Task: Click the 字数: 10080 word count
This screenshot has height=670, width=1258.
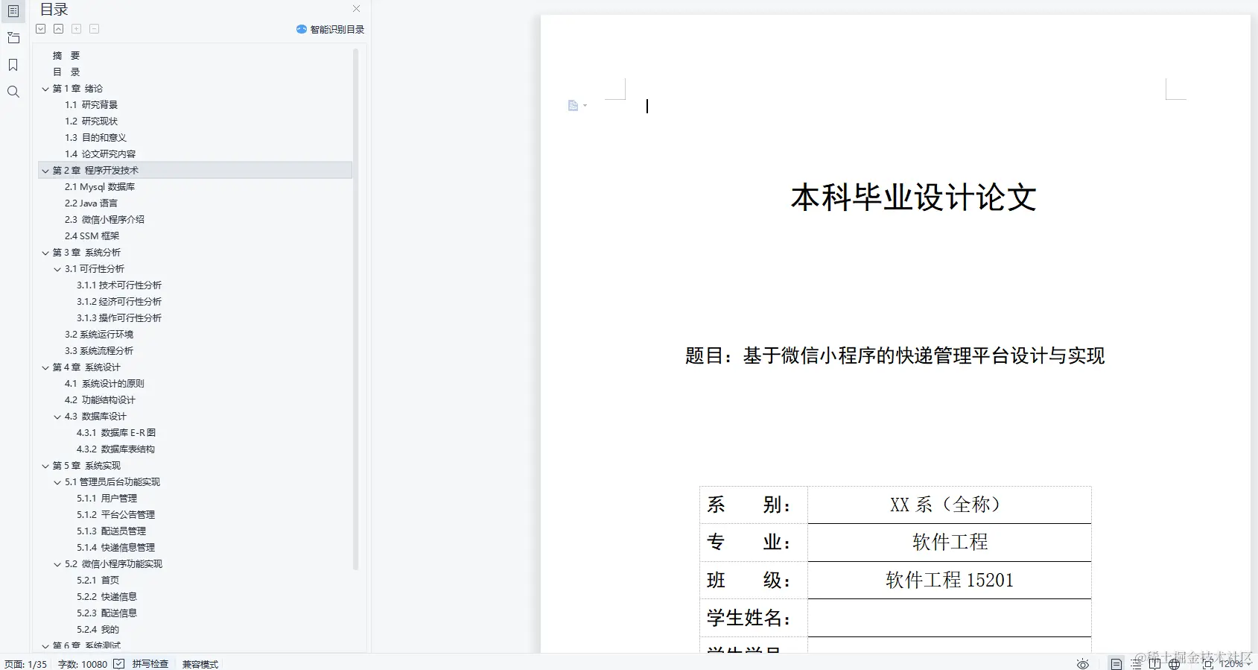Action: (x=83, y=664)
